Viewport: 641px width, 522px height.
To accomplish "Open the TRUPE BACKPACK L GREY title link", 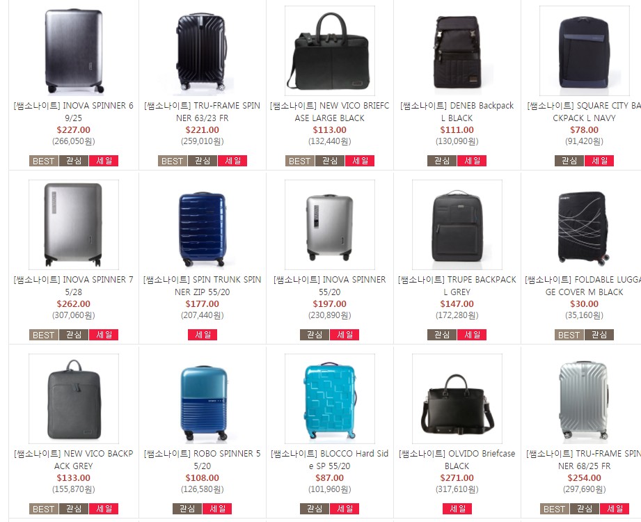I will pyautogui.click(x=457, y=286).
